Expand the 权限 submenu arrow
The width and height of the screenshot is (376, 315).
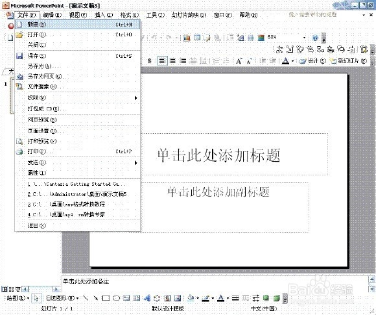click(x=135, y=98)
